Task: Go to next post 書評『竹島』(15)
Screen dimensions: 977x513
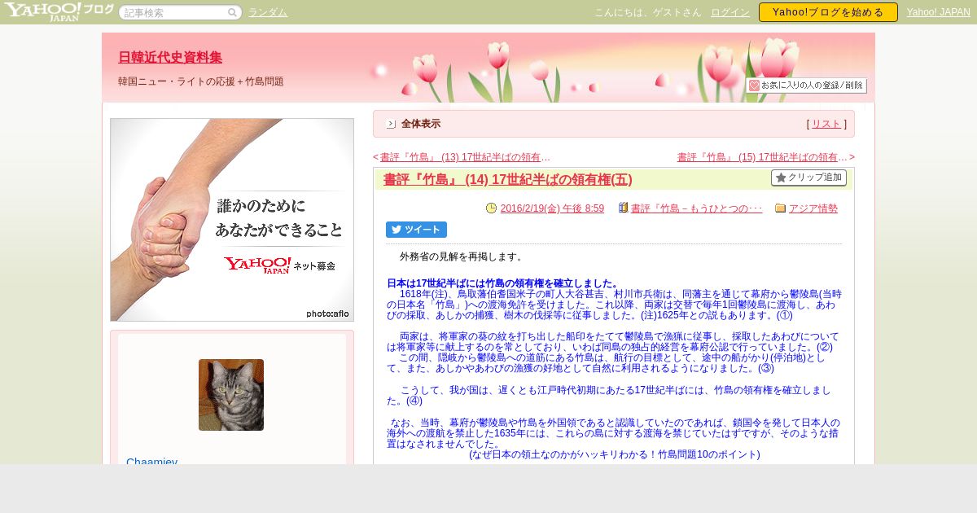Action: [762, 157]
